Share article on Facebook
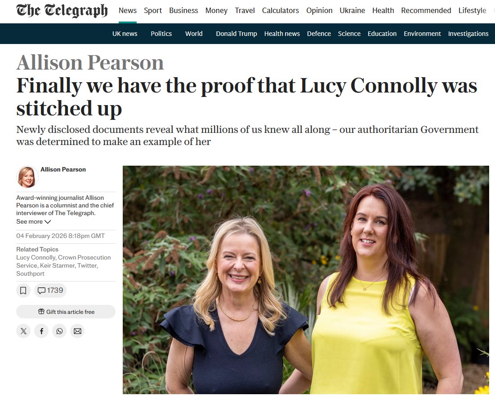Image resolution: width=495 pixels, height=396 pixels. (x=41, y=331)
